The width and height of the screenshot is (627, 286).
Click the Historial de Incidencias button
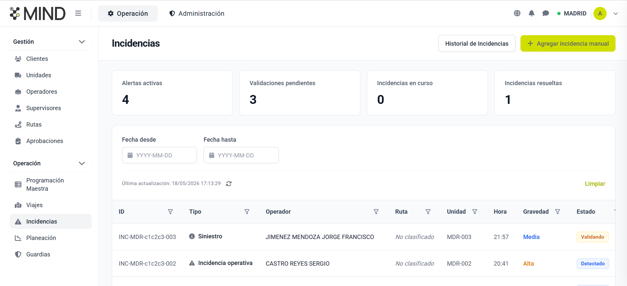point(477,43)
